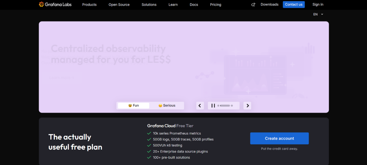Open the Pricing page
The height and width of the screenshot is (165, 367).
pos(215,5)
